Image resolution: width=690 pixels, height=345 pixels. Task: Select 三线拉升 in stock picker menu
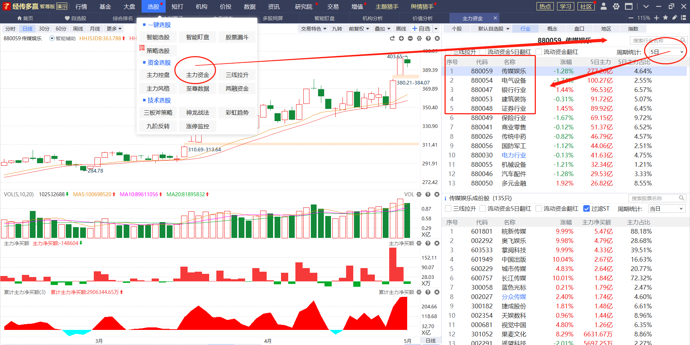[x=237, y=75]
